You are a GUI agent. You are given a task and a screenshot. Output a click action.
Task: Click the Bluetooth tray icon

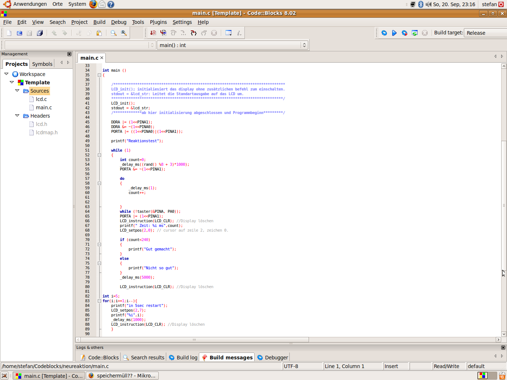point(420,4)
